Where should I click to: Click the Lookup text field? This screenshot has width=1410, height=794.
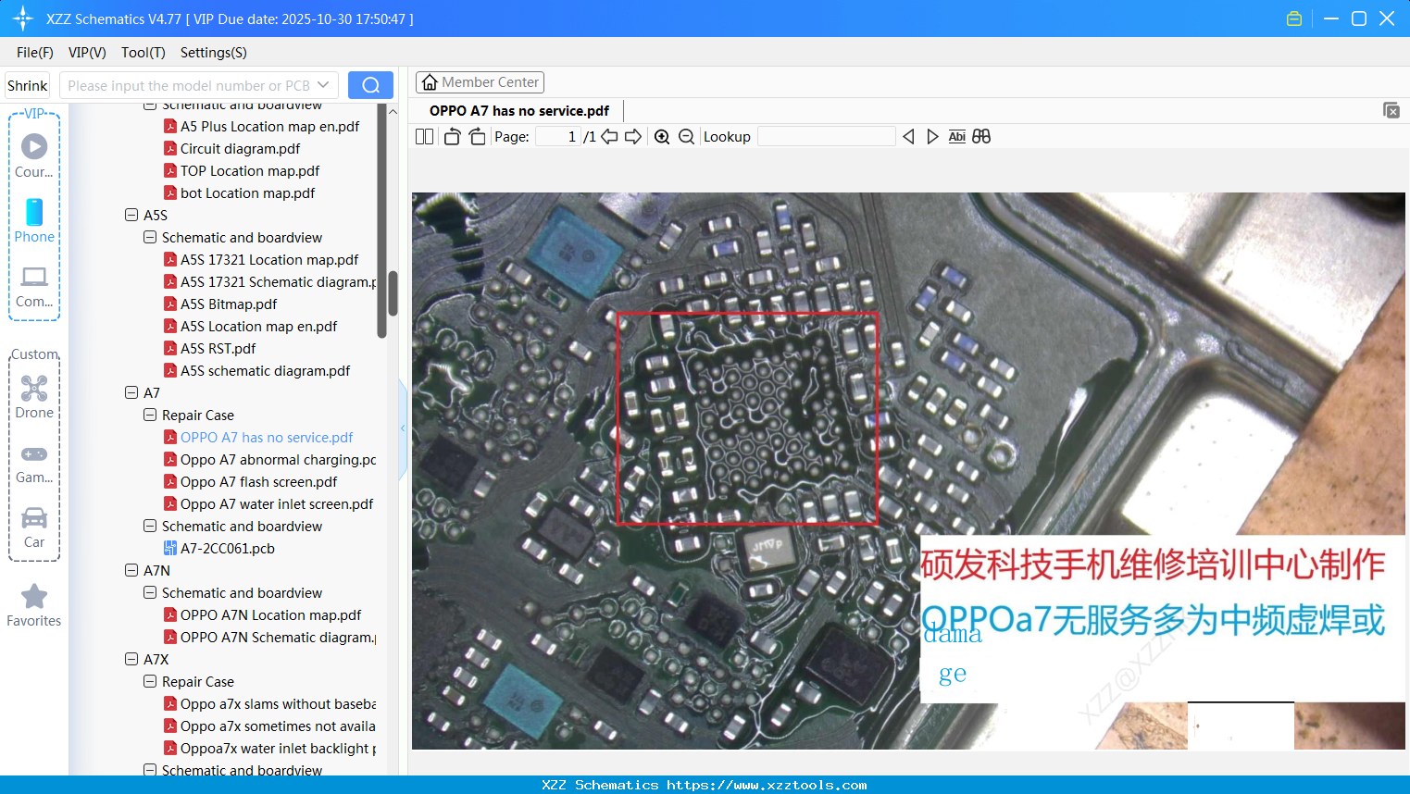(827, 137)
